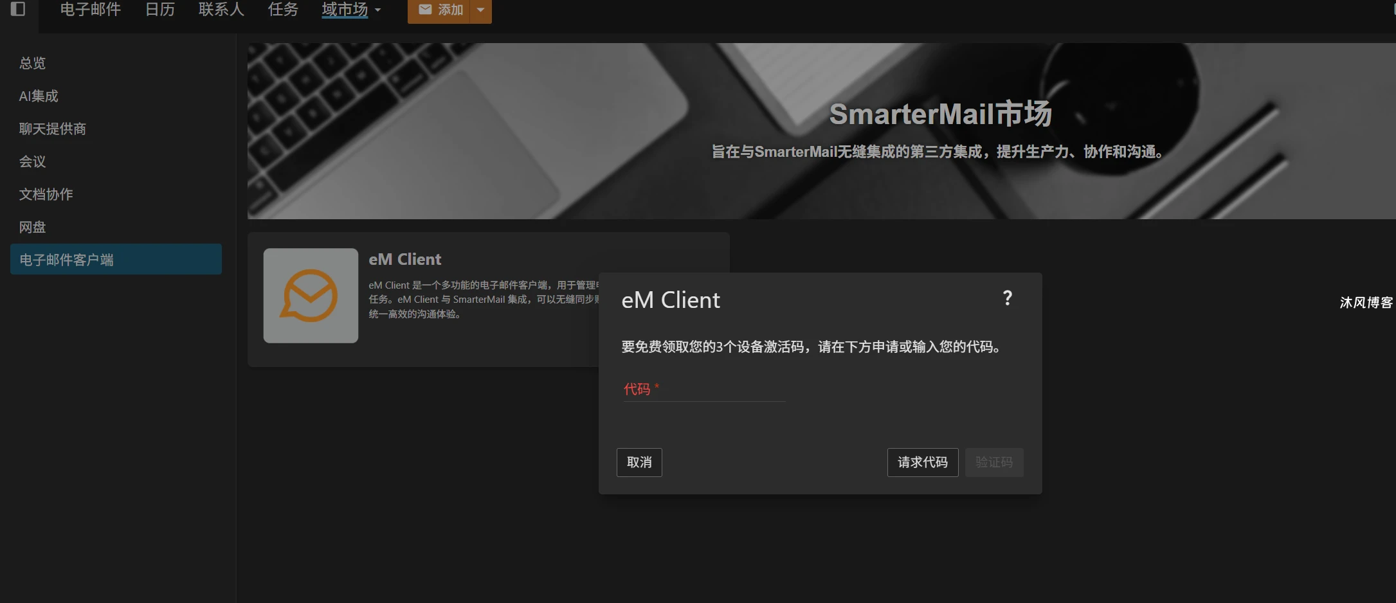Select 网盘 in the sidebar
1396x603 pixels.
point(32,227)
